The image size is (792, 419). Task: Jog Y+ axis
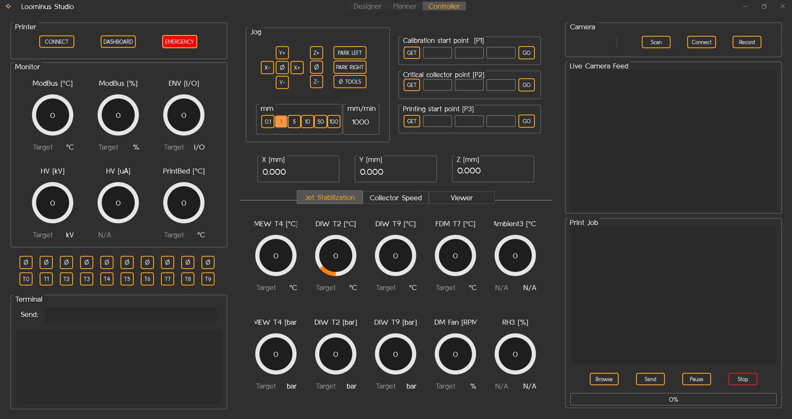click(282, 53)
